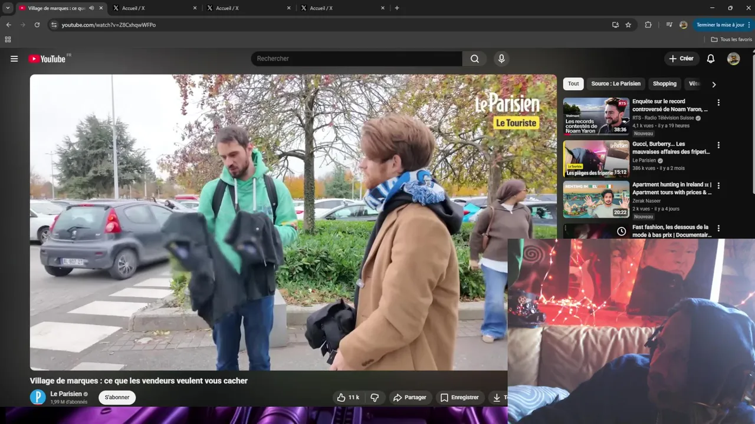Add Fast fashion video to watch later clock
Screen dimensions: 755x424
tap(621, 231)
